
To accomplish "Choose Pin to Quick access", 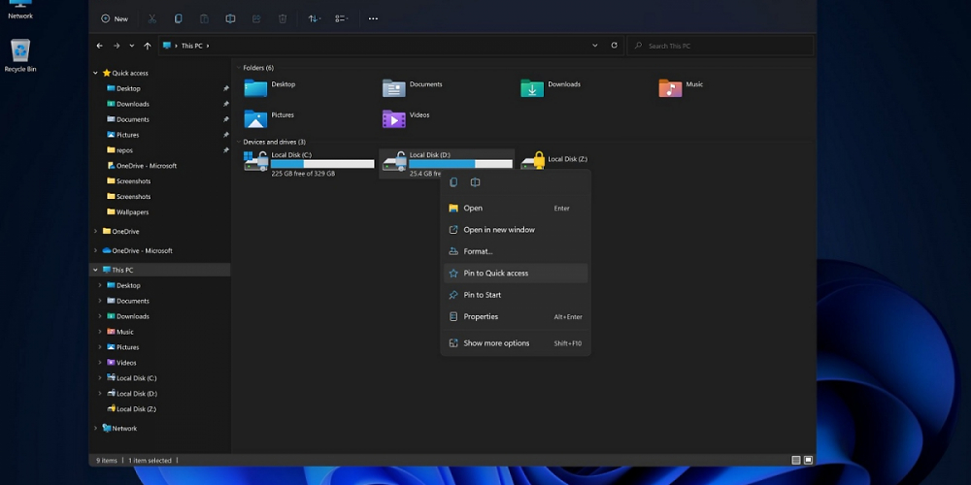I will pyautogui.click(x=516, y=274).
